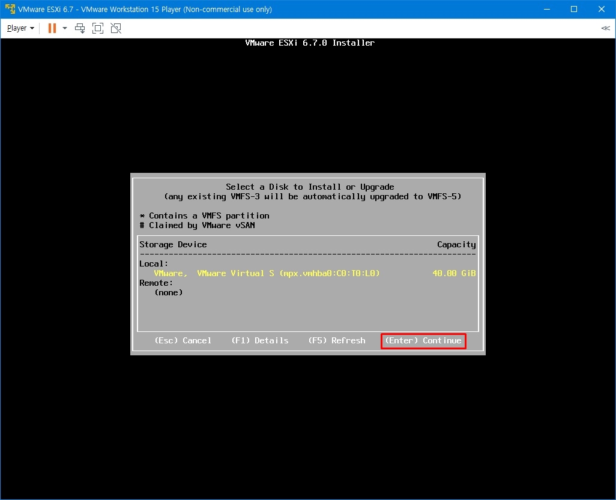Close the VMware Player window
616x500 pixels.
tap(602, 9)
